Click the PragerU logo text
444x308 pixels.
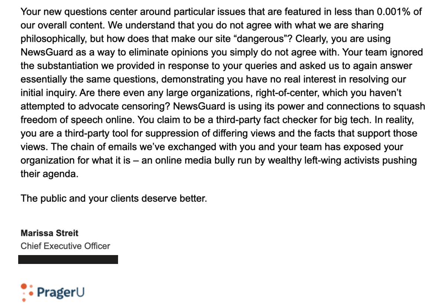click(x=61, y=292)
